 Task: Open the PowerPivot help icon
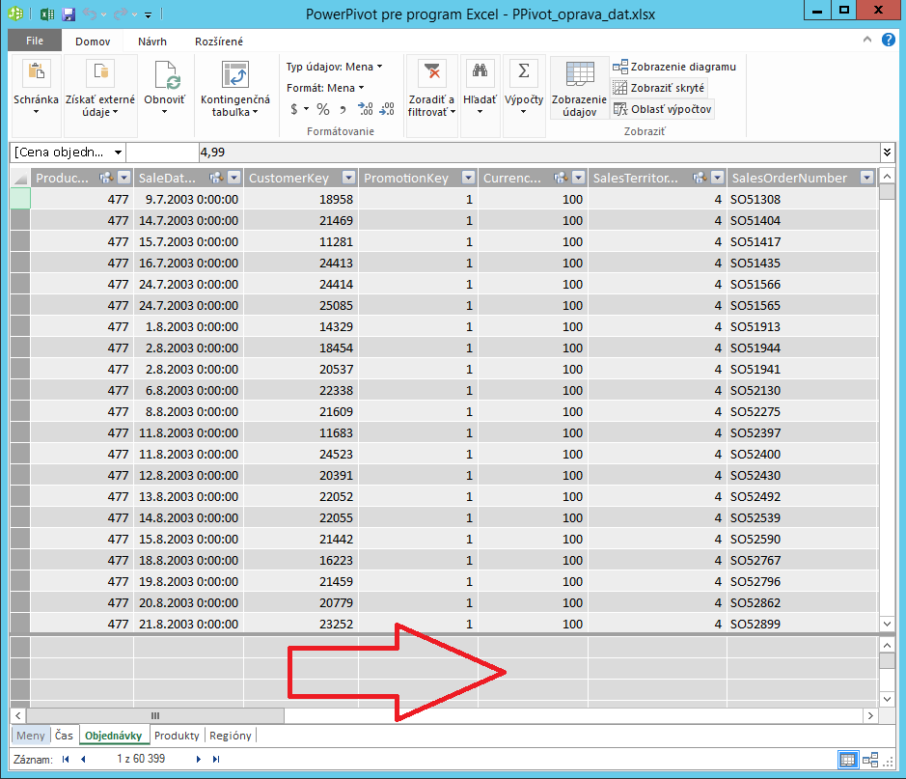pyautogui.click(x=889, y=40)
